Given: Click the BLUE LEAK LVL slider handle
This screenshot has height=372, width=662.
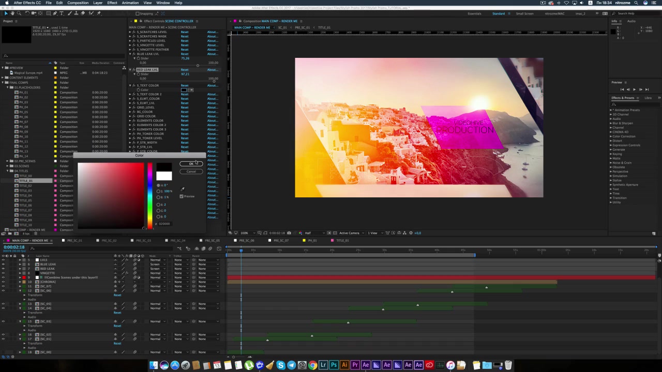Looking at the screenshot, I should coord(197,66).
